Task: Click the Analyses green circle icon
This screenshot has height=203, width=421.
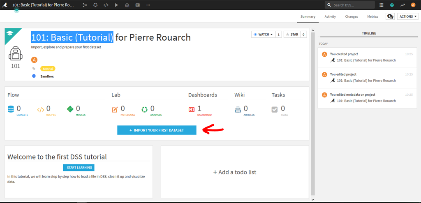Action: (x=144, y=110)
